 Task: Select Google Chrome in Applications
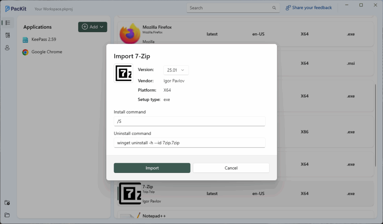point(46,52)
